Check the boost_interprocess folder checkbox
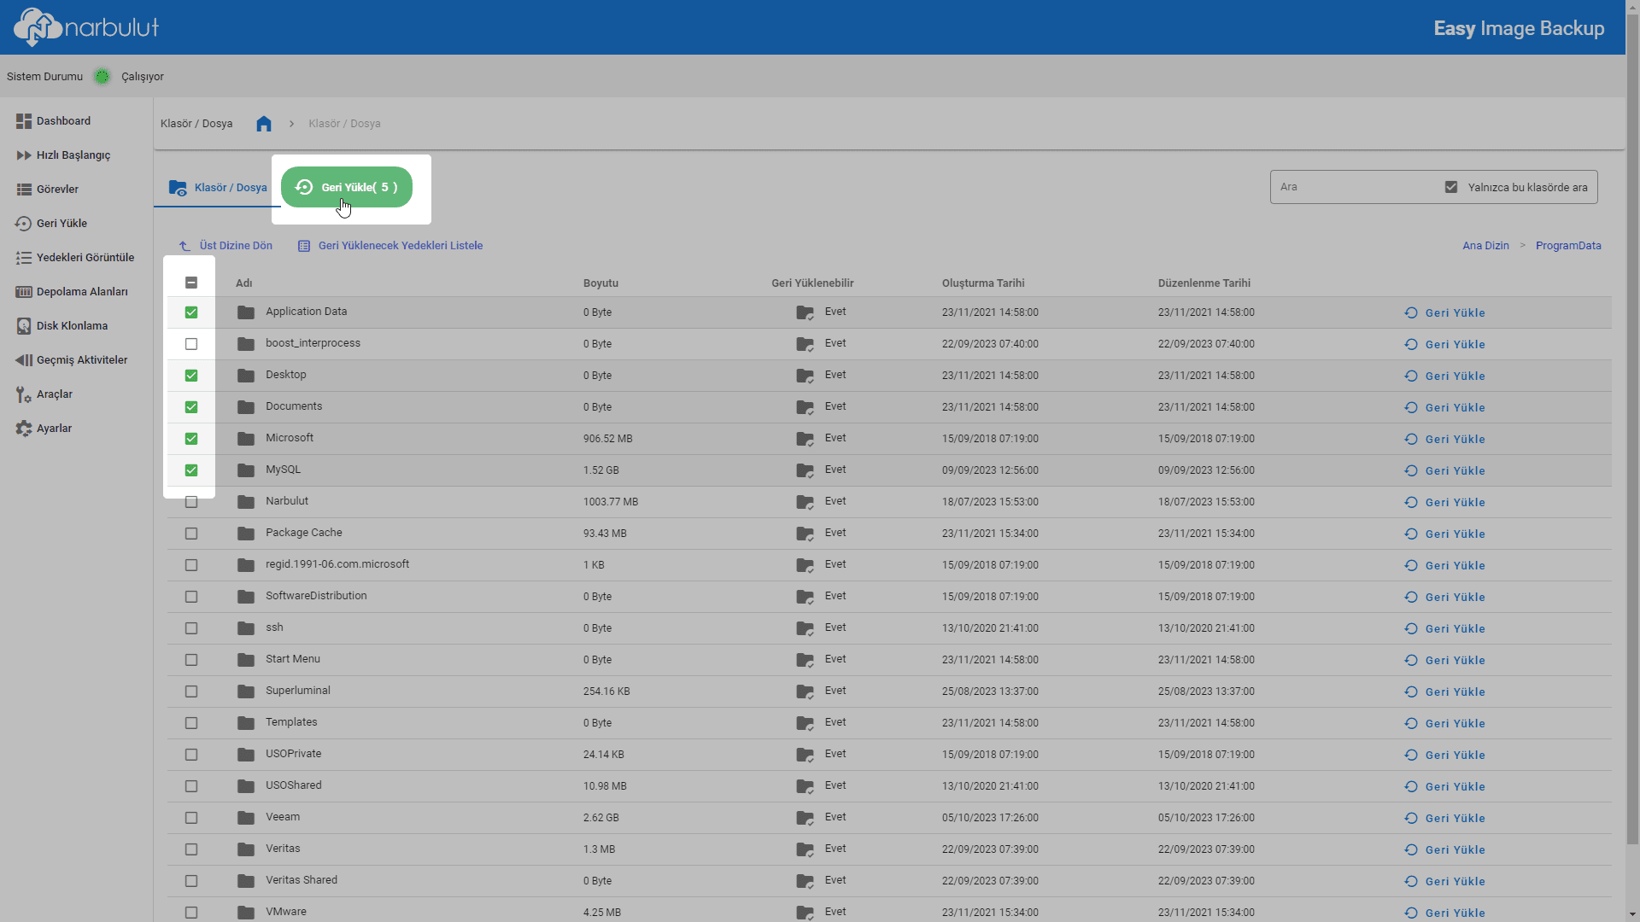1640x922 pixels. [191, 344]
